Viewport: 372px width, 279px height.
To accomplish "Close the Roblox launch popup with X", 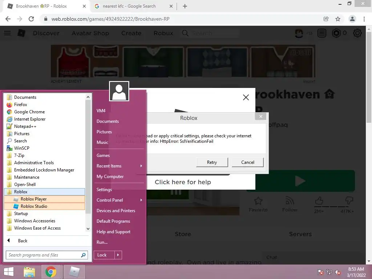I will tap(246, 97).
